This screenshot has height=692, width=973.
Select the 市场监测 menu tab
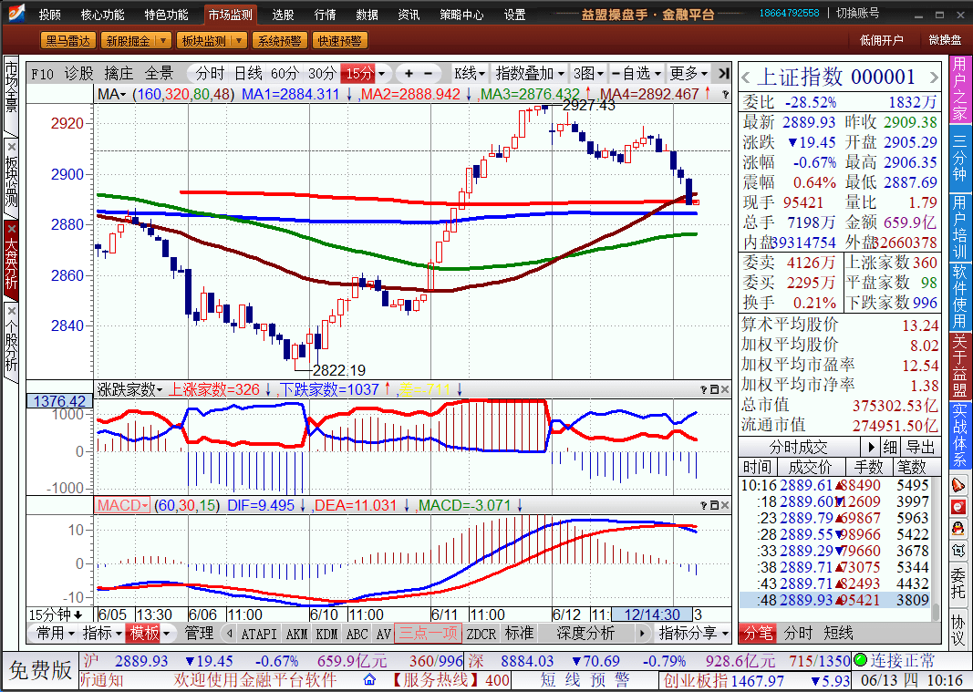[230, 15]
